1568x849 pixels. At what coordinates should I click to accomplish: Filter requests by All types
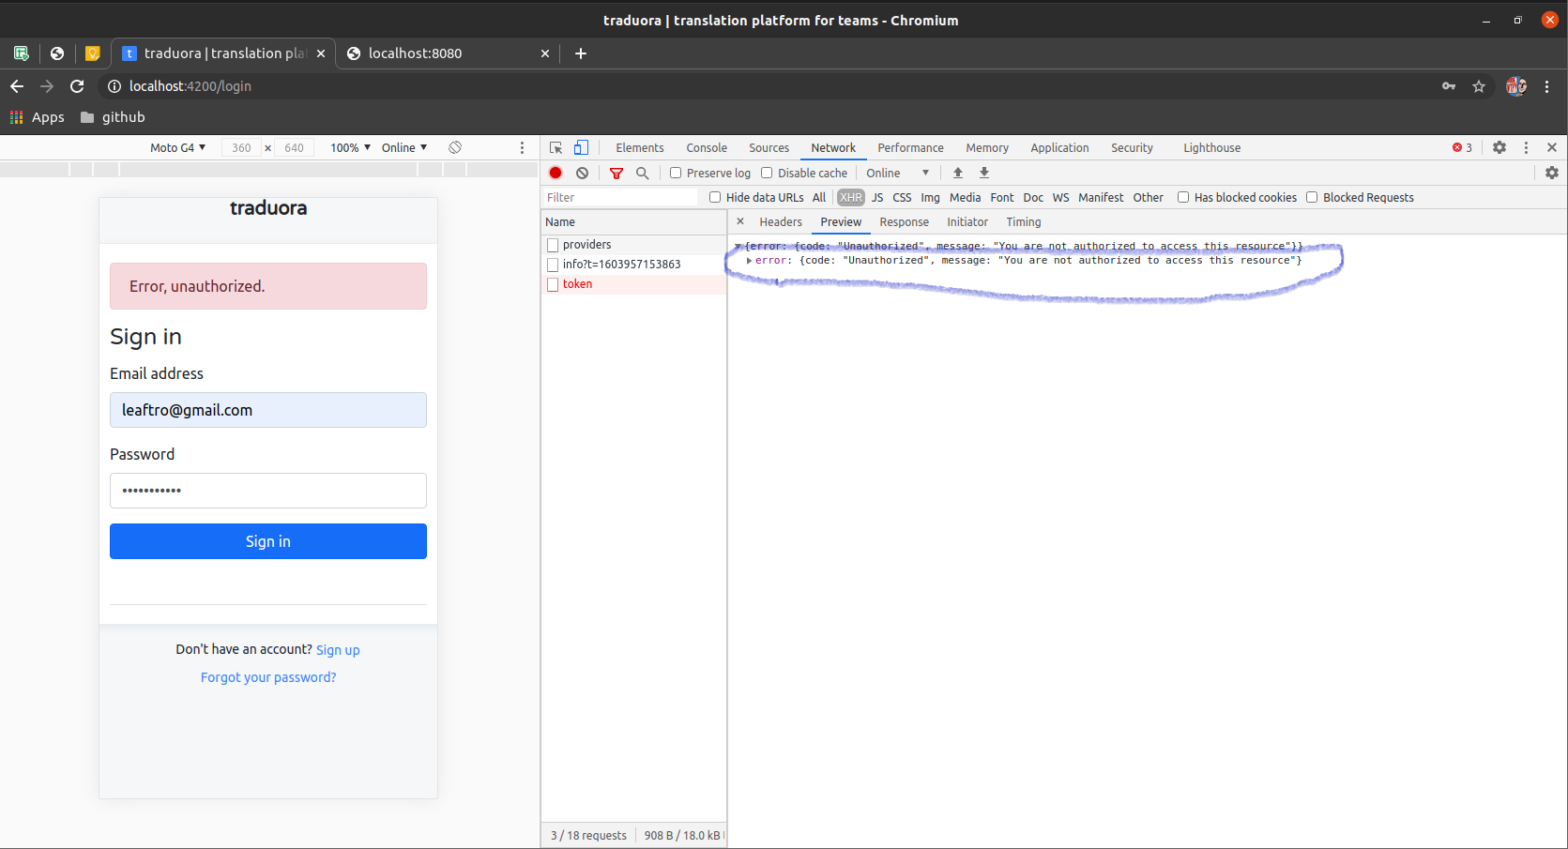(819, 197)
